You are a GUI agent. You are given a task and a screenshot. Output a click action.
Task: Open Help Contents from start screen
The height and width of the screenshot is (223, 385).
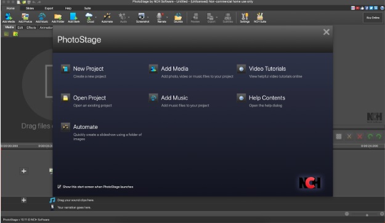pyautogui.click(x=261, y=101)
